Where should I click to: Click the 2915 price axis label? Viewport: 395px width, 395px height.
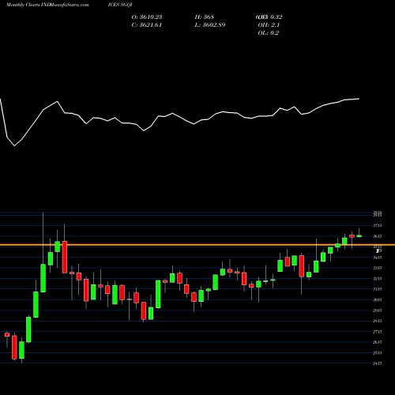point(378,310)
